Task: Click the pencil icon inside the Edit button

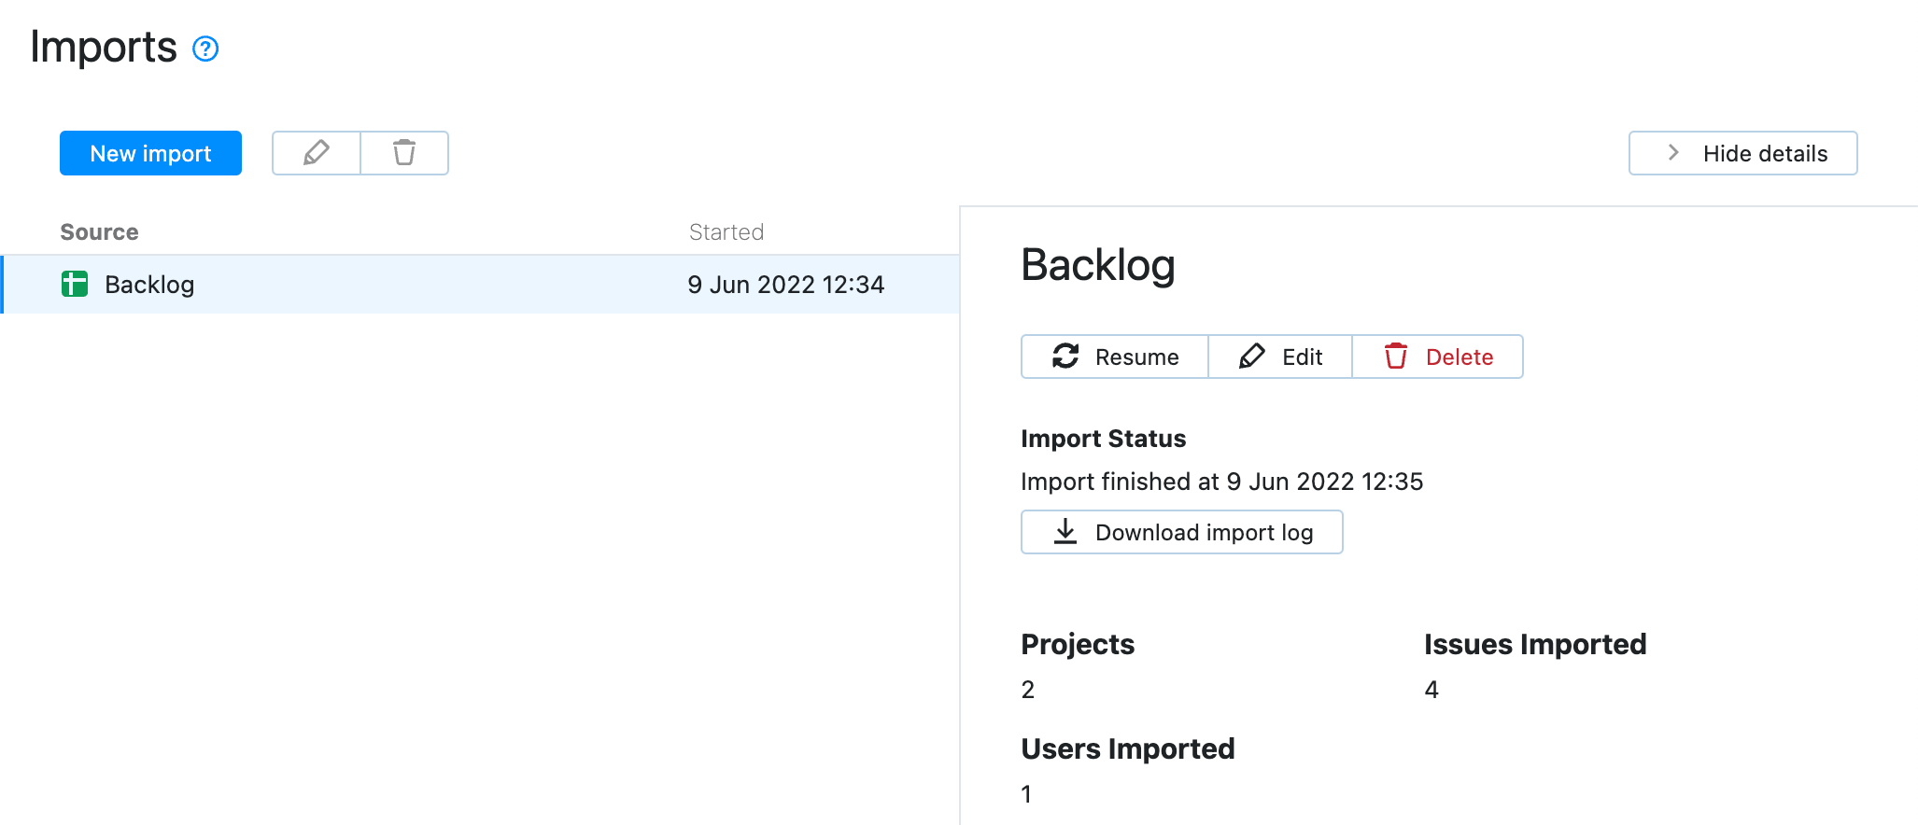Action: tap(1252, 357)
